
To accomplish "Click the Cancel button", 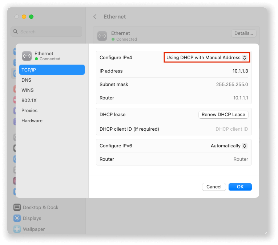I will click(x=214, y=187).
